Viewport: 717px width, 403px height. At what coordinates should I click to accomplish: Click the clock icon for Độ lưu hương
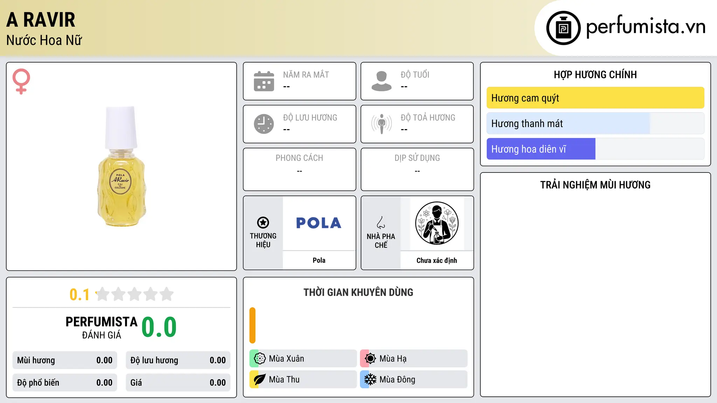tap(264, 124)
